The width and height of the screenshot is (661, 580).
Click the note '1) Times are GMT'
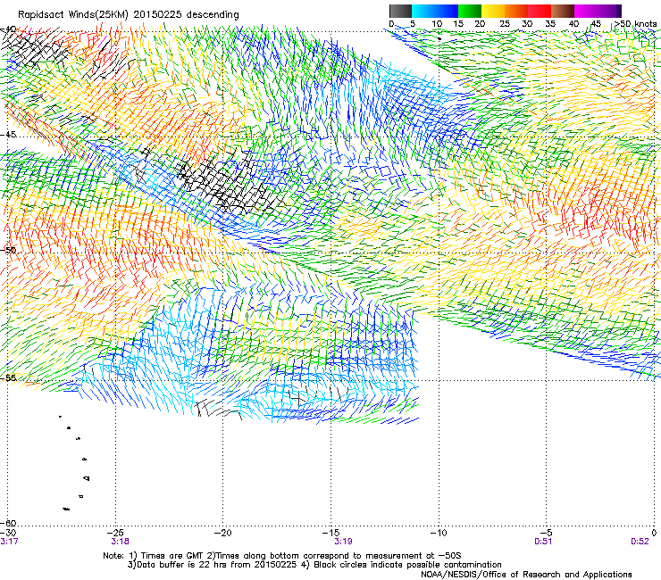[x=167, y=556]
